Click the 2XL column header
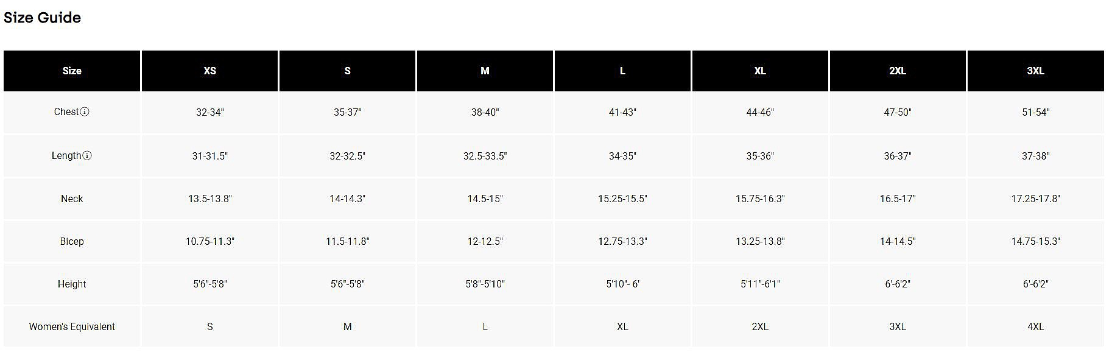1112x352 pixels. (897, 71)
